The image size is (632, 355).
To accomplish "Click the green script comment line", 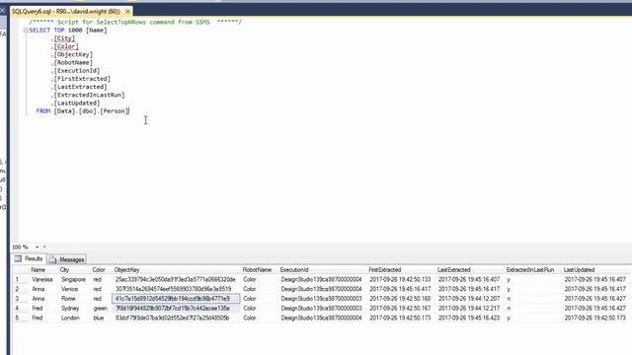I will click(135, 22).
